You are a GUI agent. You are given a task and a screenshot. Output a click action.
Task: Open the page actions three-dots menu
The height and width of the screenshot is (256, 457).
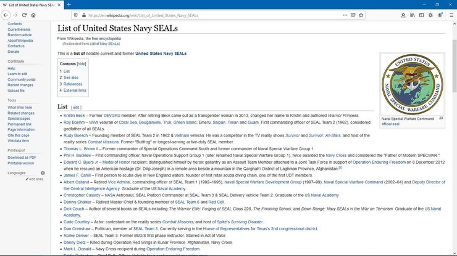(345, 15)
